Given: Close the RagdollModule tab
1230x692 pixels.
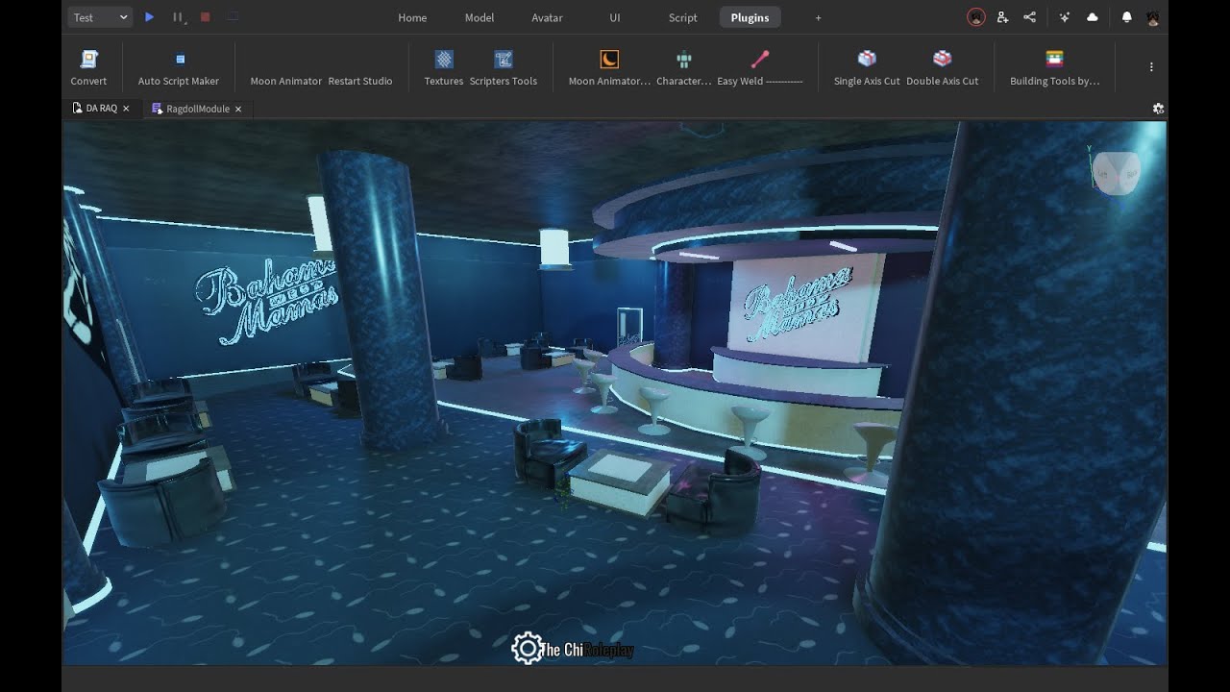Looking at the screenshot, I should coord(238,109).
